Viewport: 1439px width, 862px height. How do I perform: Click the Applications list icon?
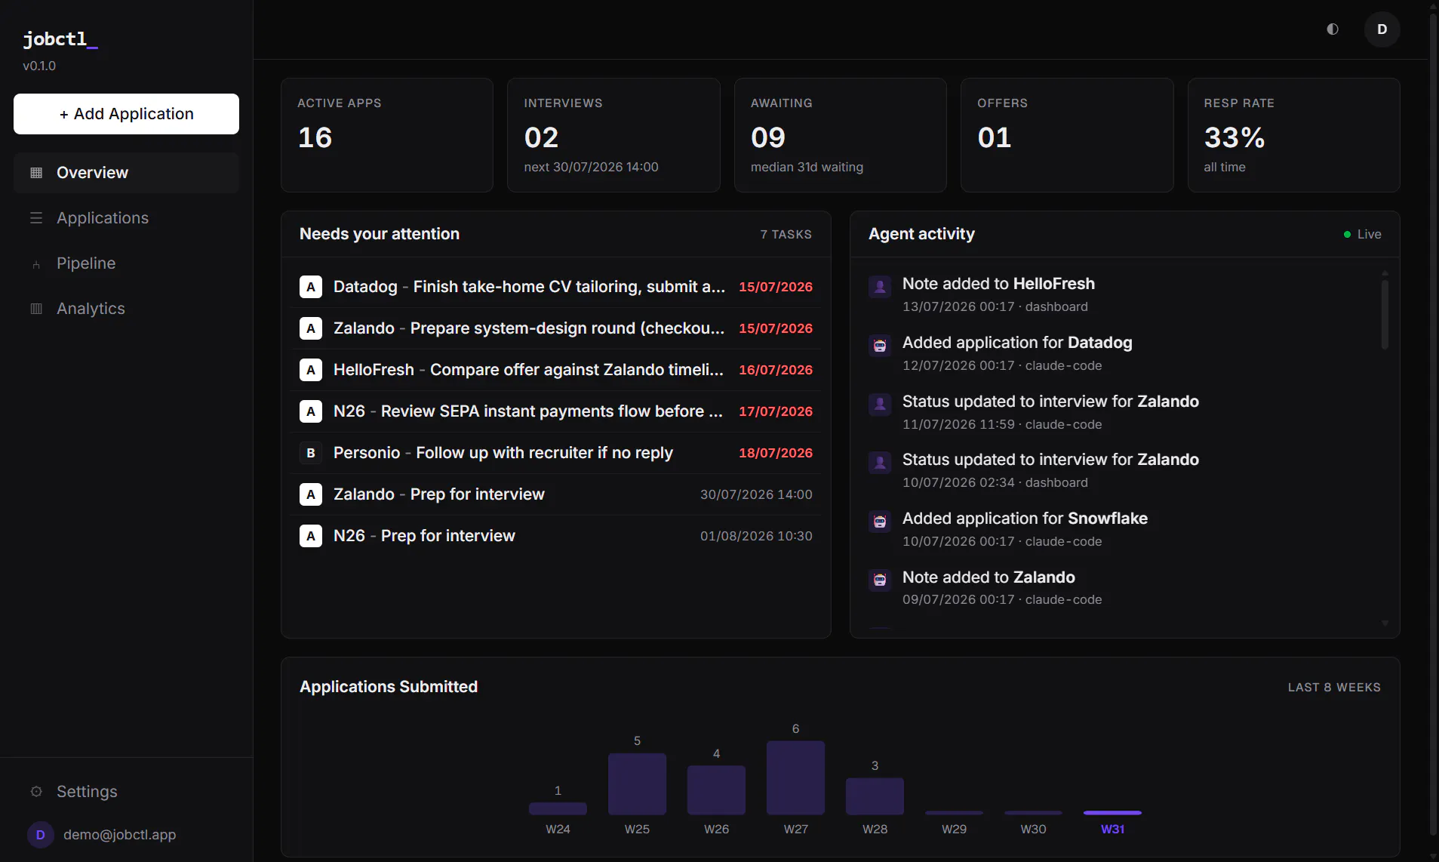[36, 218]
